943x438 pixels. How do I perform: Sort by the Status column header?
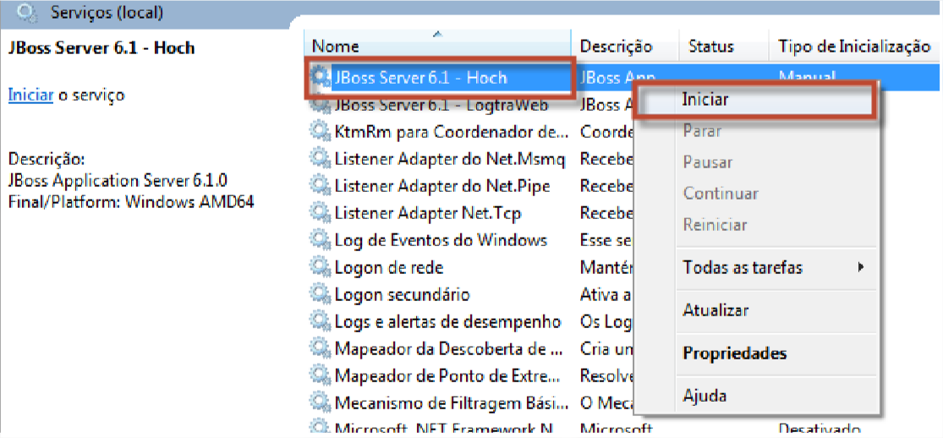point(723,47)
